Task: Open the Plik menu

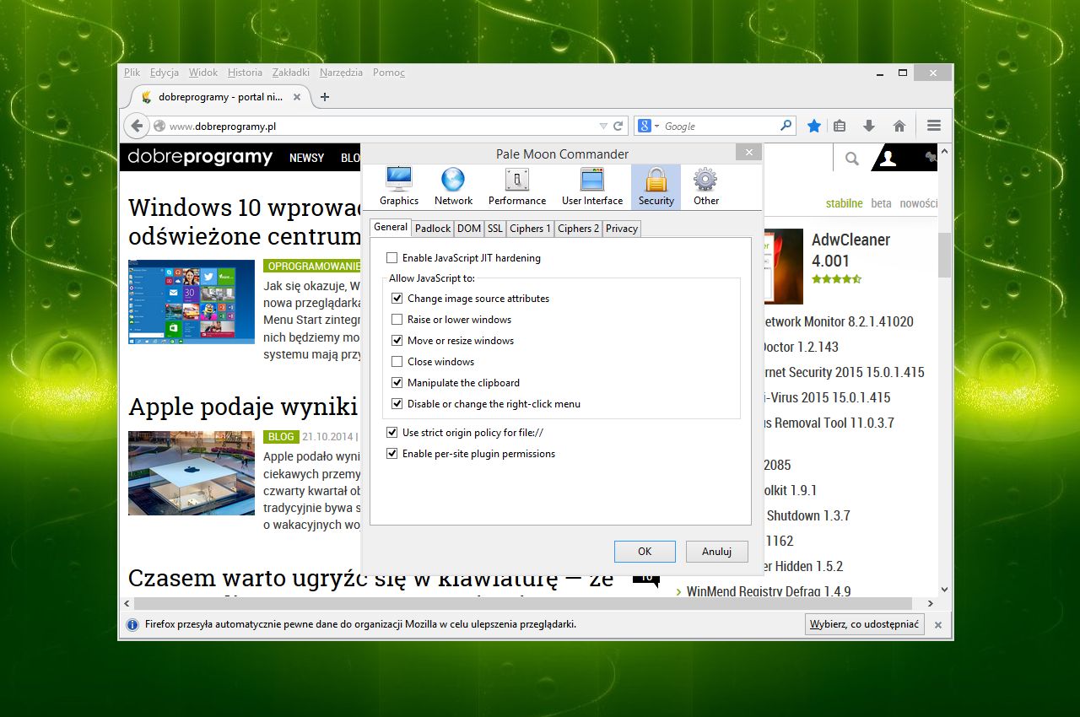Action: point(132,73)
